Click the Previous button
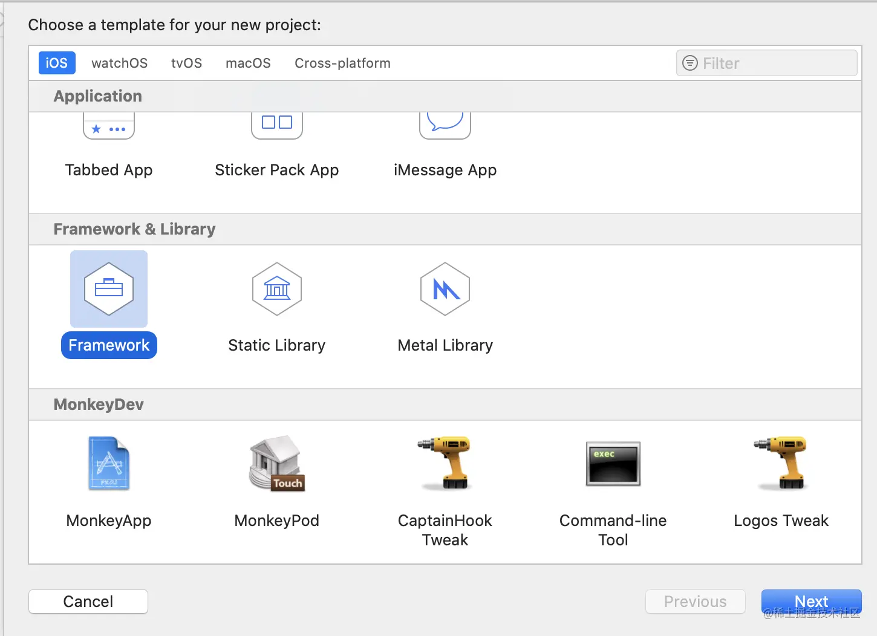Viewport: 877px width, 636px height. tap(695, 602)
